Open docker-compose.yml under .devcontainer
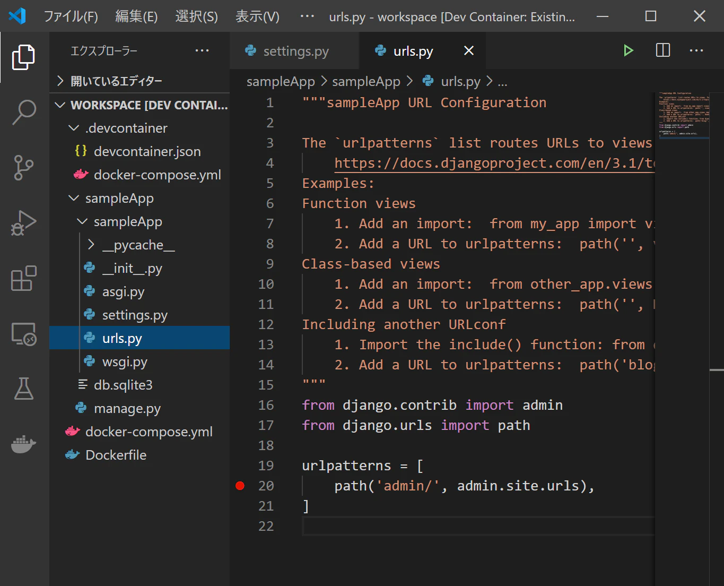The height and width of the screenshot is (586, 724). pos(139,175)
